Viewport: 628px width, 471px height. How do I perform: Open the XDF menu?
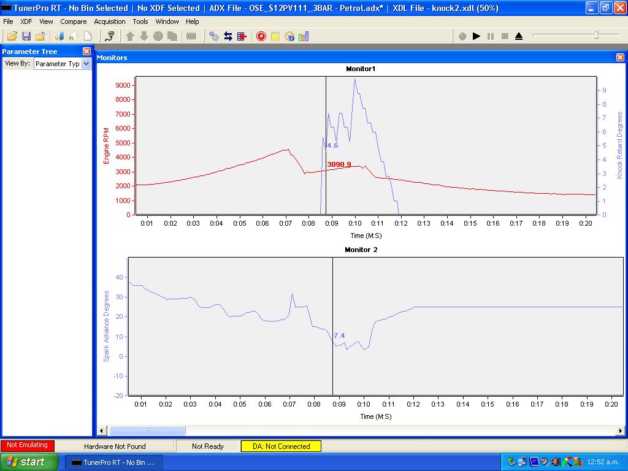point(26,21)
